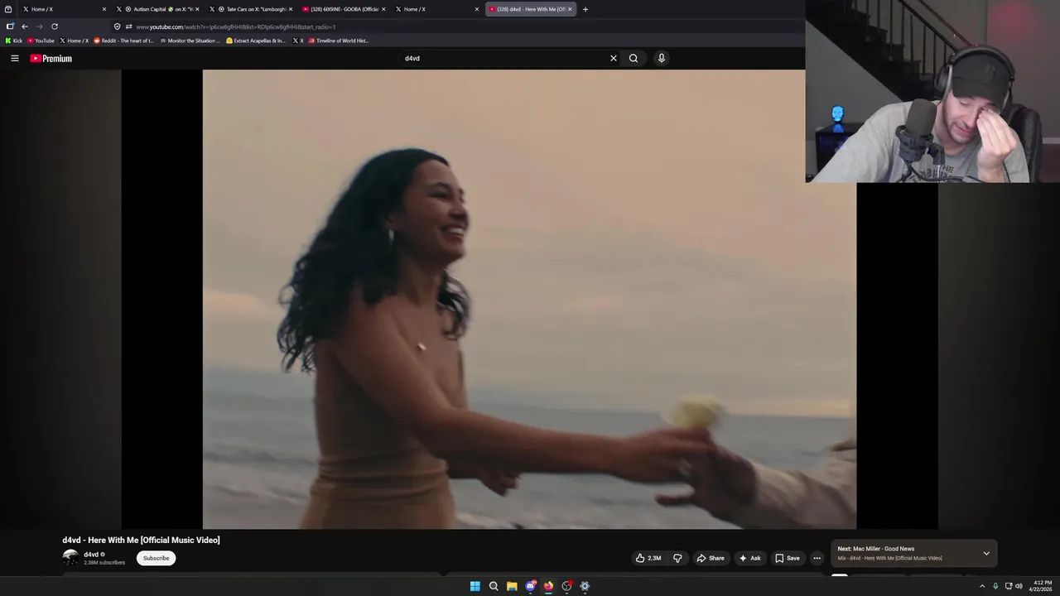1060x596 pixels.
Task: Open the Windows Start menu
Action: click(x=475, y=586)
